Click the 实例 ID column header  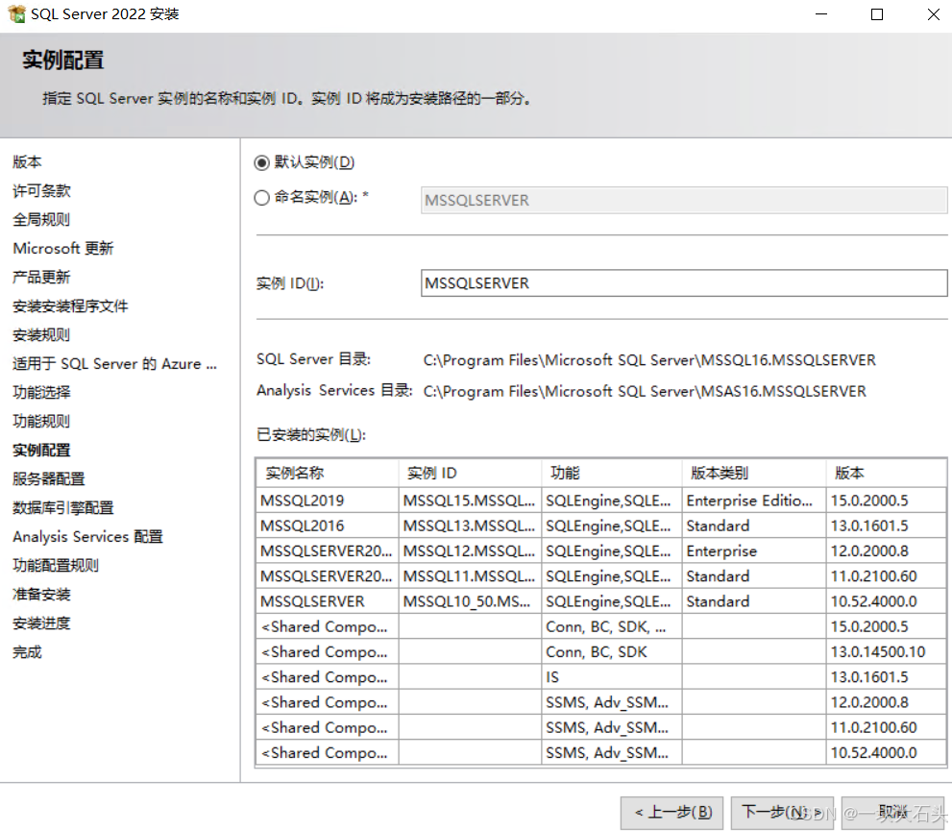(x=470, y=473)
